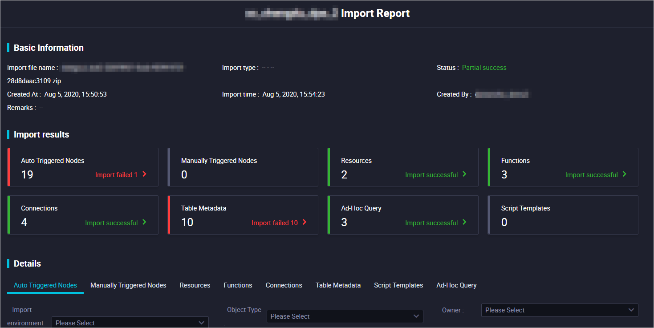Viewport: 654px width, 328px height.
Task: Open the Functions tab in Details
Action: [238, 285]
